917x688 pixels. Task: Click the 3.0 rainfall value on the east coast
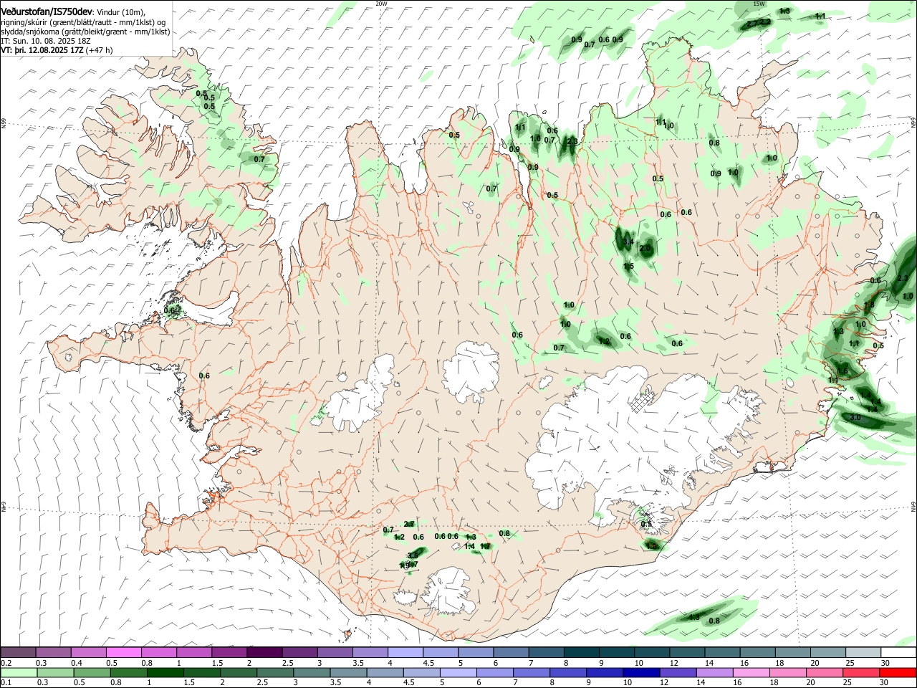coord(855,417)
